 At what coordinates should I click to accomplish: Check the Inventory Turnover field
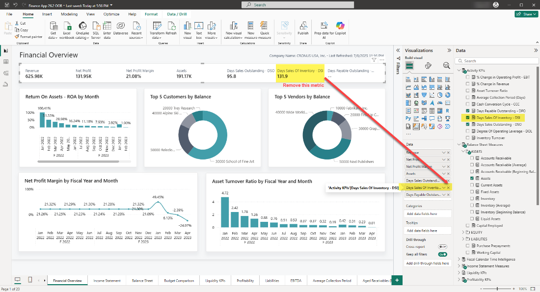pos(468,138)
